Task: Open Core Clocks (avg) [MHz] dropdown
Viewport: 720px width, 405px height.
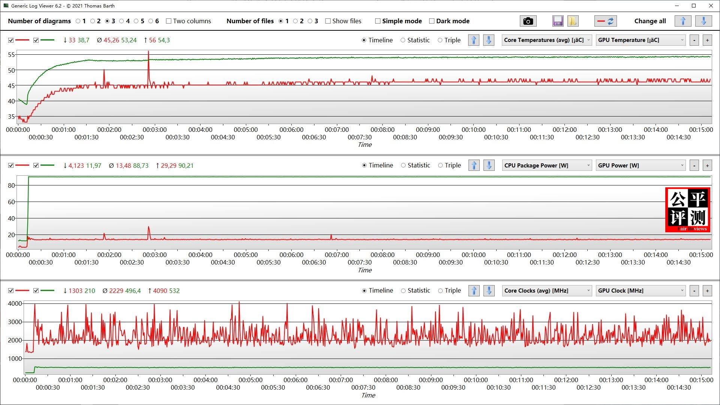Action: click(x=546, y=290)
